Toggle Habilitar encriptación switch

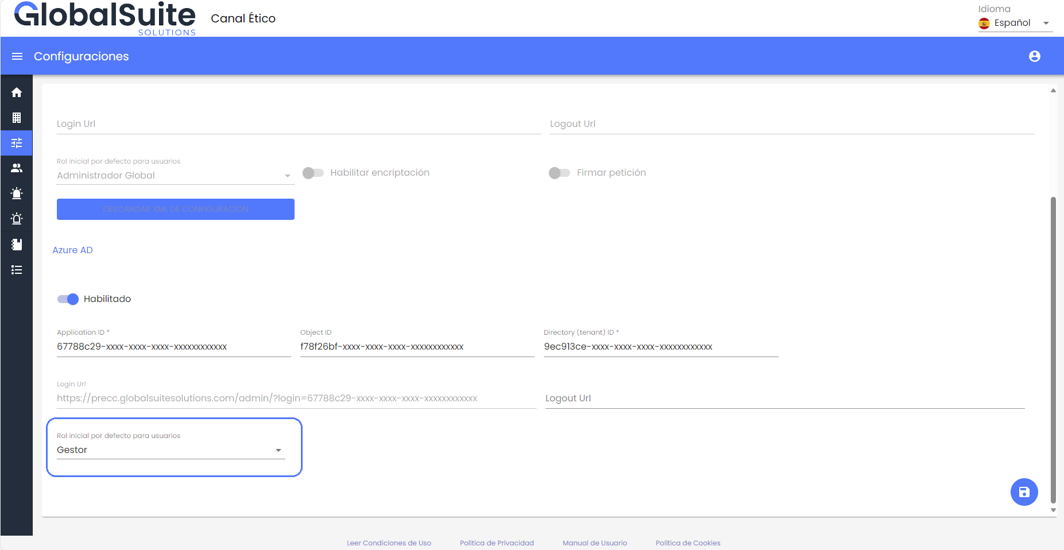click(x=313, y=173)
